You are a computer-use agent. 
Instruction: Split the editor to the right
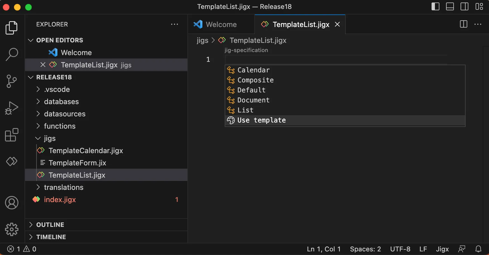coord(464,24)
